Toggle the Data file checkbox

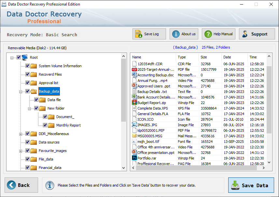click(x=36, y=100)
